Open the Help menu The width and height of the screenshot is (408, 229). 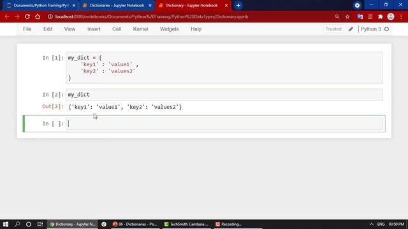196,29
